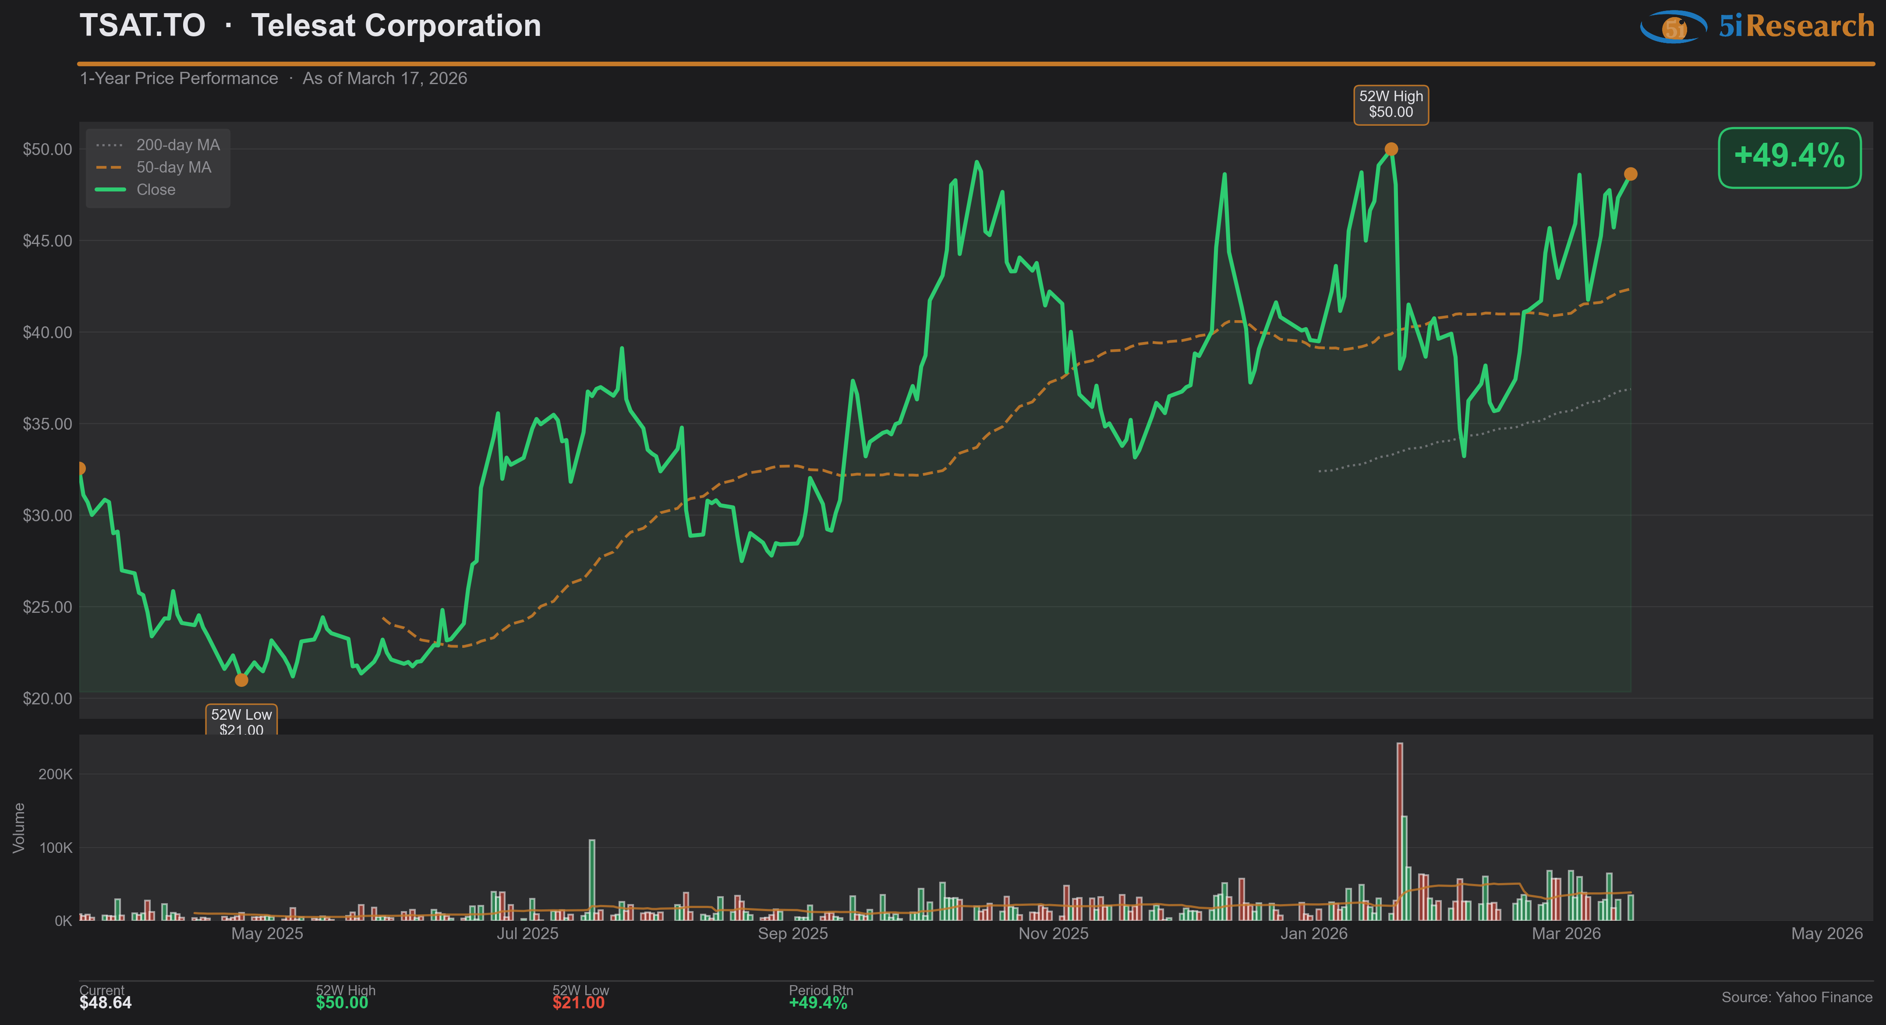The width and height of the screenshot is (1886, 1025).
Task: Toggle the Close series legend entry
Action: [156, 190]
